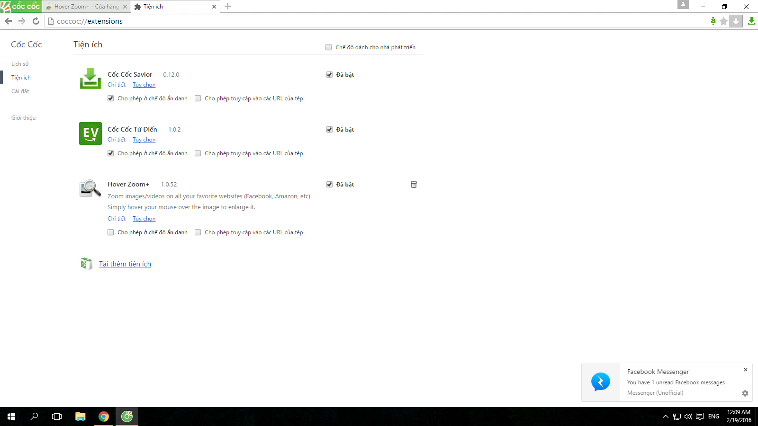
Task: Switch the ENG input language indicator
Action: tap(713, 417)
